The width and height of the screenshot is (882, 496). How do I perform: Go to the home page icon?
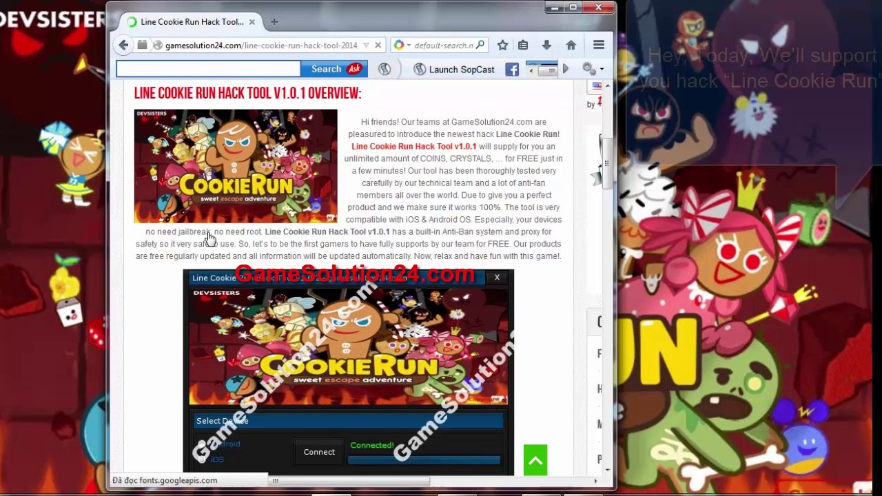[x=571, y=45]
